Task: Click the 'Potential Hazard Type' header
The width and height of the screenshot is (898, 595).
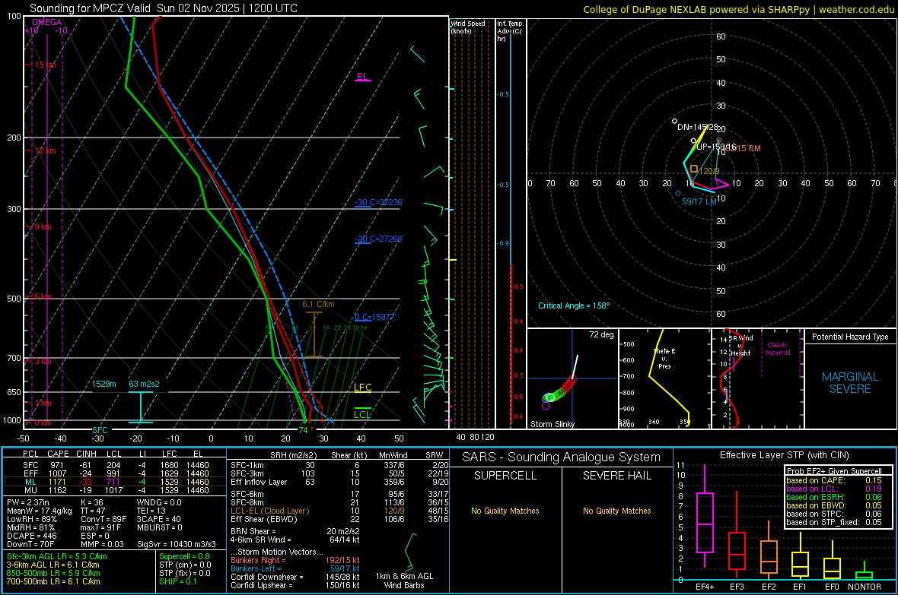Action: pyautogui.click(x=850, y=337)
